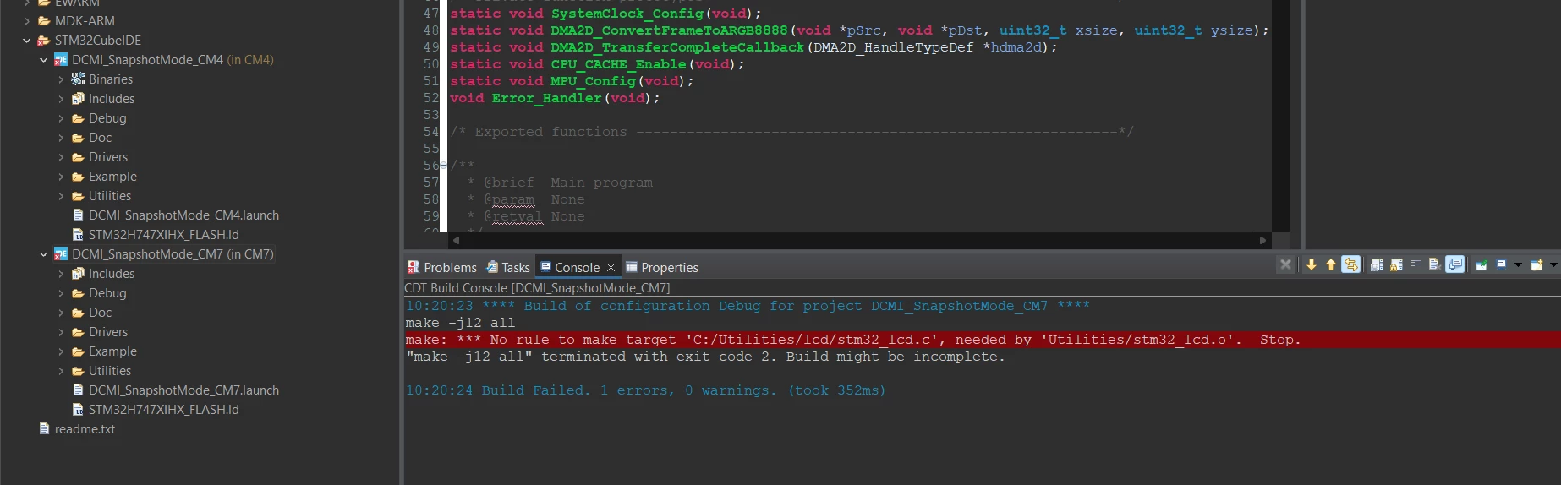The image size is (1561, 485).
Task: Toggle show error in editor arrows icon
Action: [1350, 264]
